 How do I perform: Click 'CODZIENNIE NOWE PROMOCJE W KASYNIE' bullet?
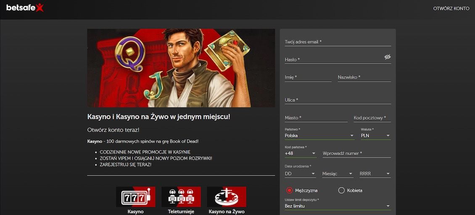tap(145, 152)
